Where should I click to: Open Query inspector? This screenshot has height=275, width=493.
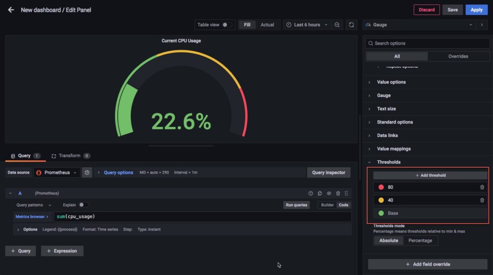tap(328, 173)
